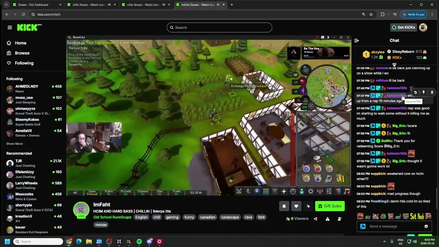Click the runescape tag
The width and height of the screenshot is (439, 247).
[230, 217]
